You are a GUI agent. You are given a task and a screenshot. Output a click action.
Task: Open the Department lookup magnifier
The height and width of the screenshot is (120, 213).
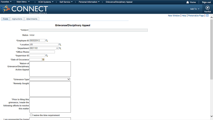(60, 48)
